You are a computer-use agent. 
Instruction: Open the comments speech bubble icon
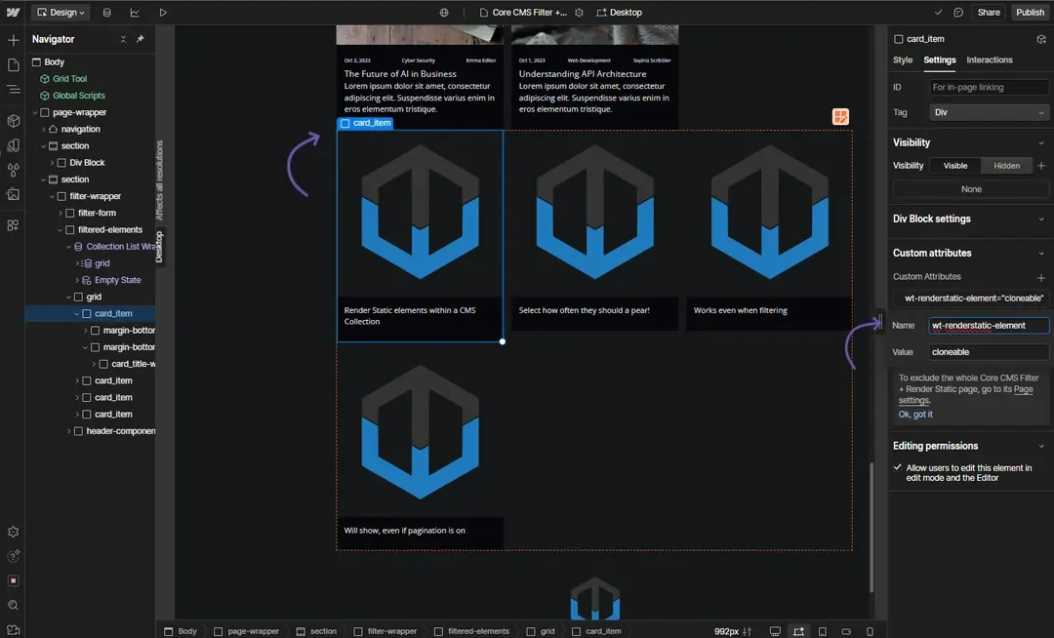(x=958, y=12)
